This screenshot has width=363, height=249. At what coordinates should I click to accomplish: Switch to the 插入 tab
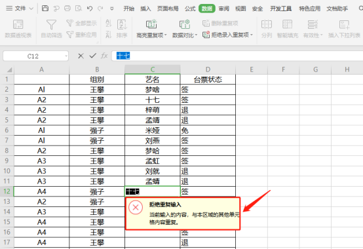click(x=145, y=9)
